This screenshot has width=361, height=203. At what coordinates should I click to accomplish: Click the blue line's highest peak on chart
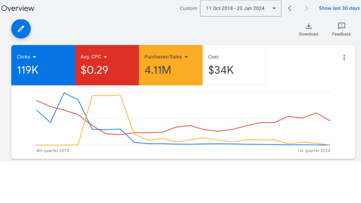pos(64,93)
